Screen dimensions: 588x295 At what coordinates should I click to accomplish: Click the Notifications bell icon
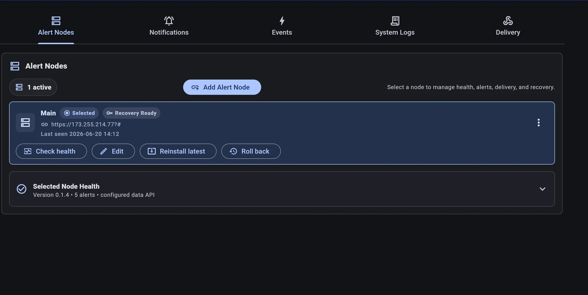[x=169, y=21]
